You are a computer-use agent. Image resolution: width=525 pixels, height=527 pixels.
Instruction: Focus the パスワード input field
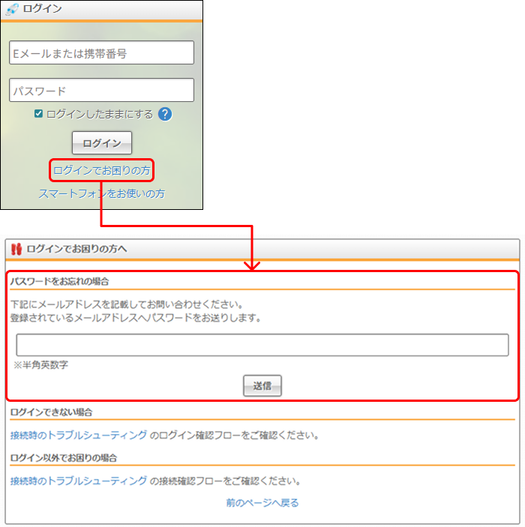(101, 90)
